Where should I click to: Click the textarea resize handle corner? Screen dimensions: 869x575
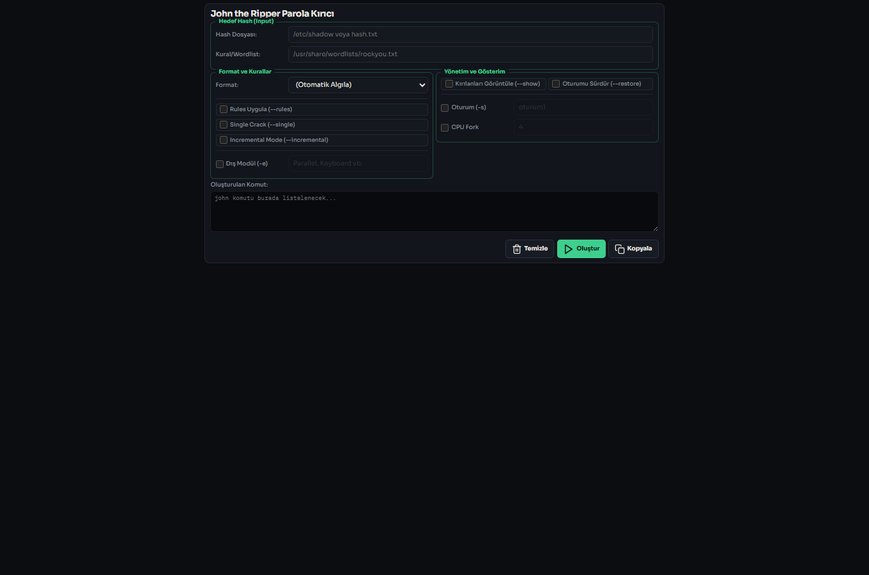pyautogui.click(x=655, y=228)
